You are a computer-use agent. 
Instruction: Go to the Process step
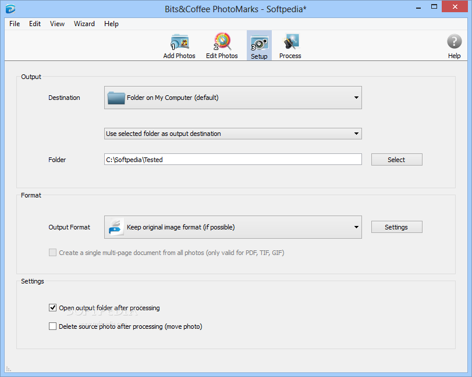pyautogui.click(x=290, y=46)
